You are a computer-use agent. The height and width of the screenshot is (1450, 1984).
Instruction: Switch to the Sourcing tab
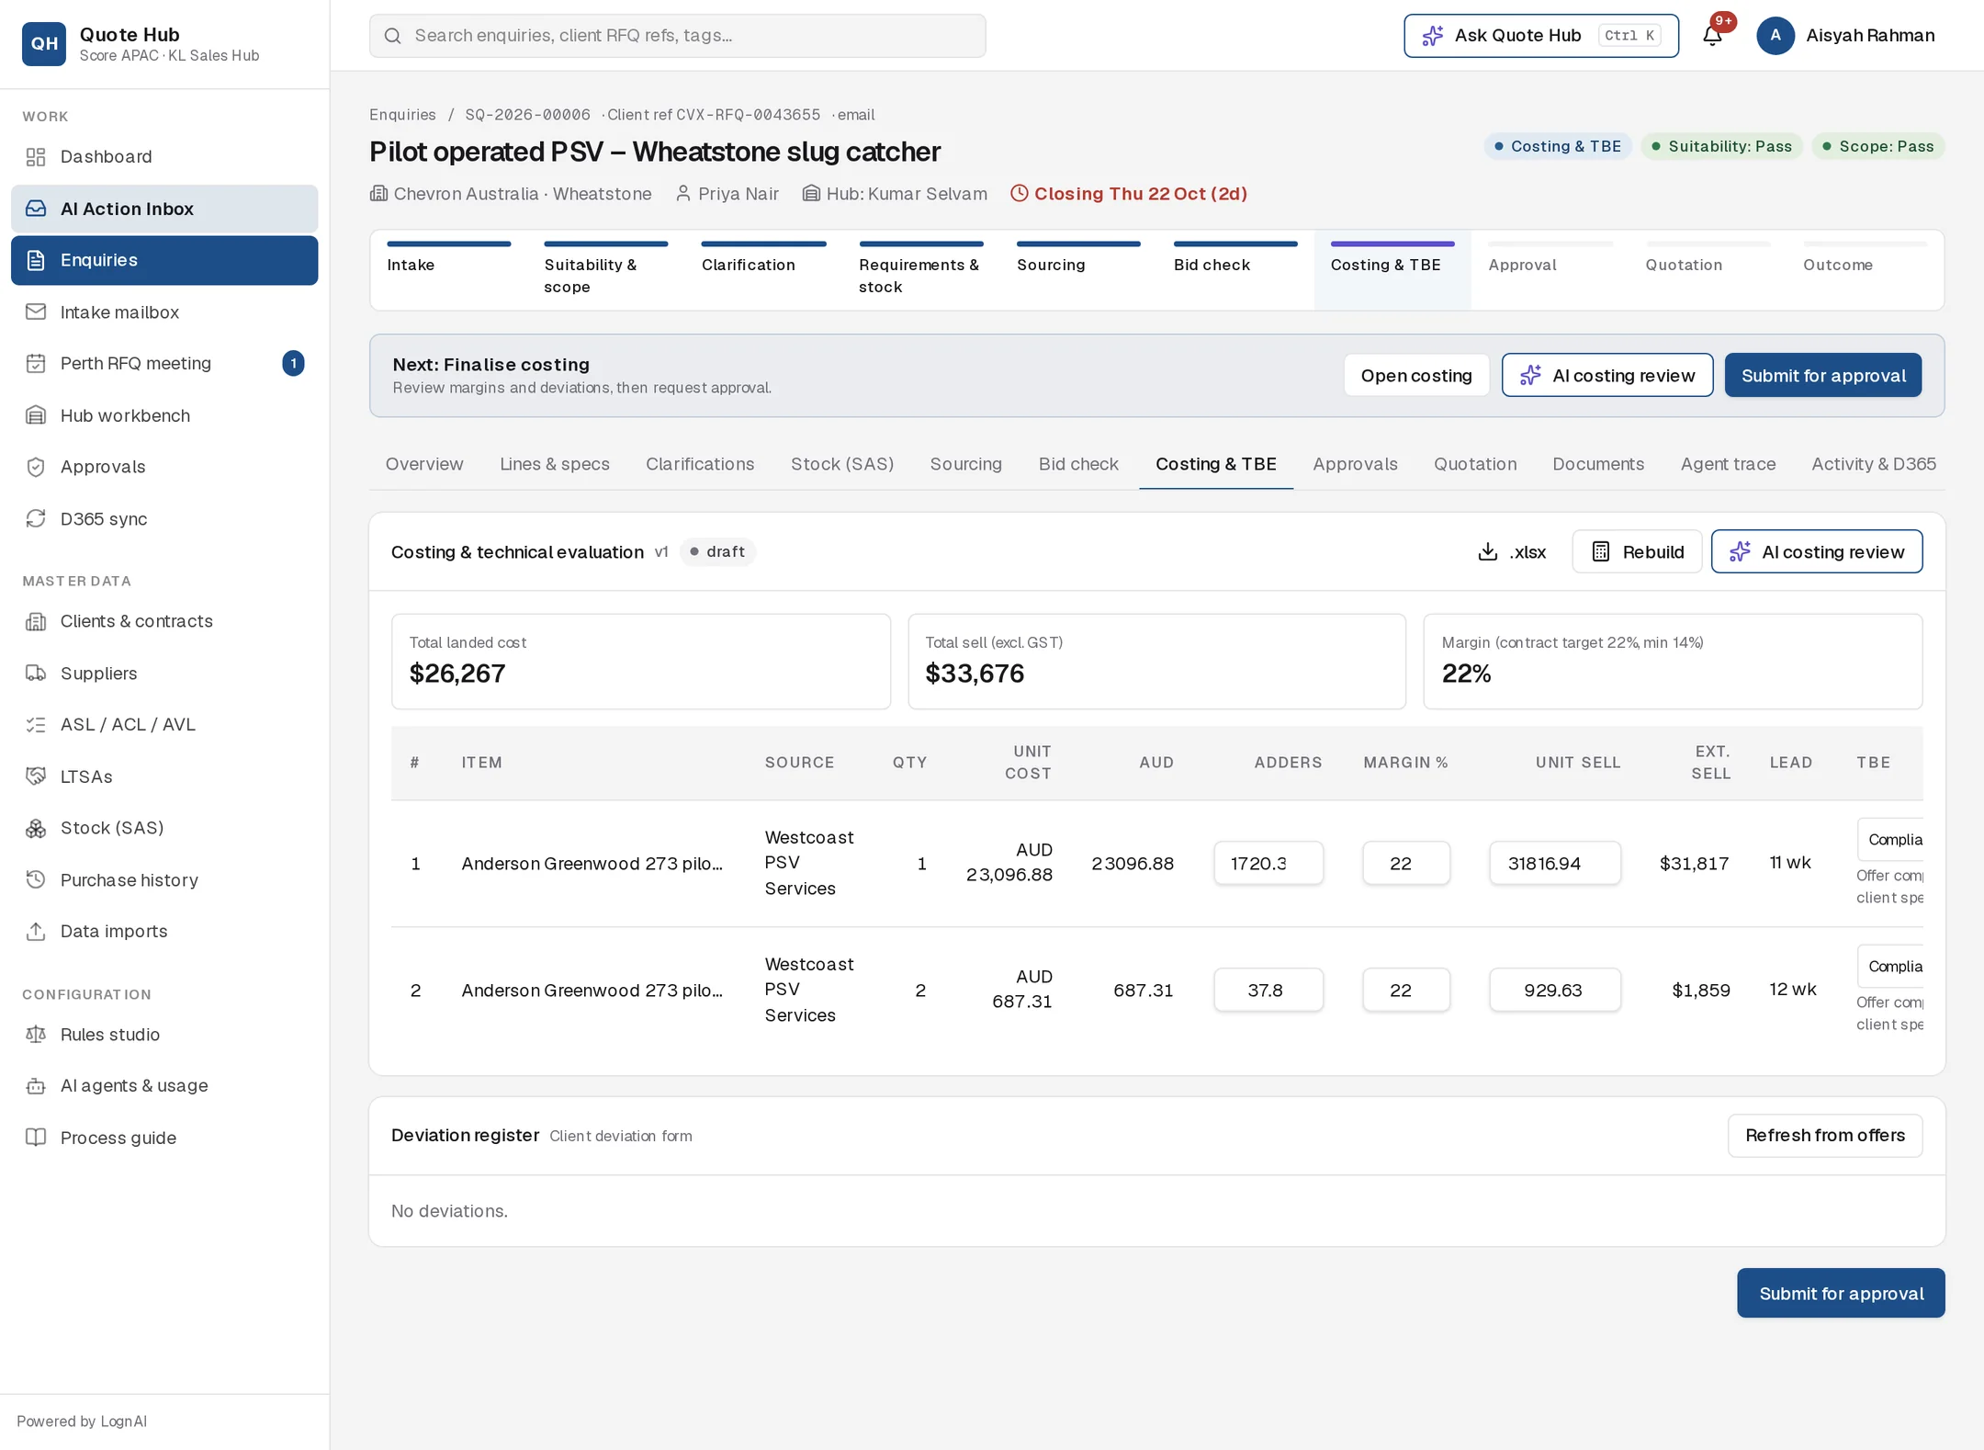(965, 464)
